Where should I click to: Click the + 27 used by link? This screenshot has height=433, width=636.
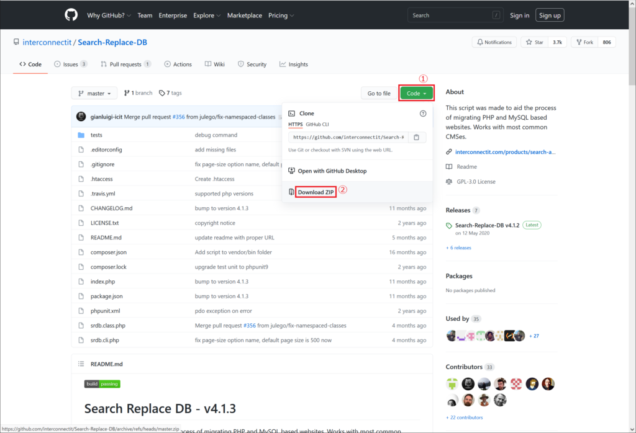click(x=534, y=336)
